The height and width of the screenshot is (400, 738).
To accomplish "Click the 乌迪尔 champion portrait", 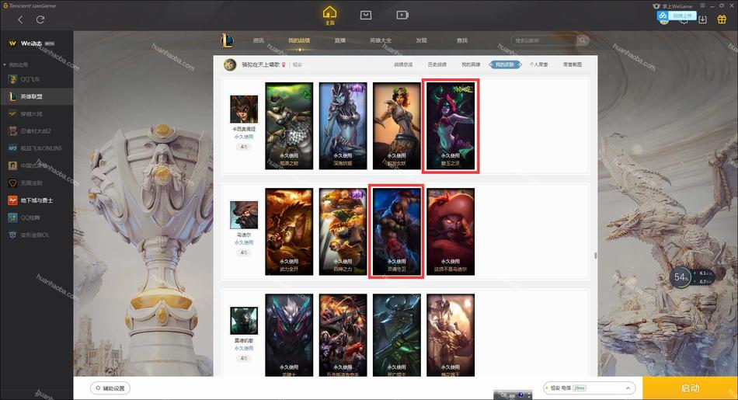I will coord(244,215).
